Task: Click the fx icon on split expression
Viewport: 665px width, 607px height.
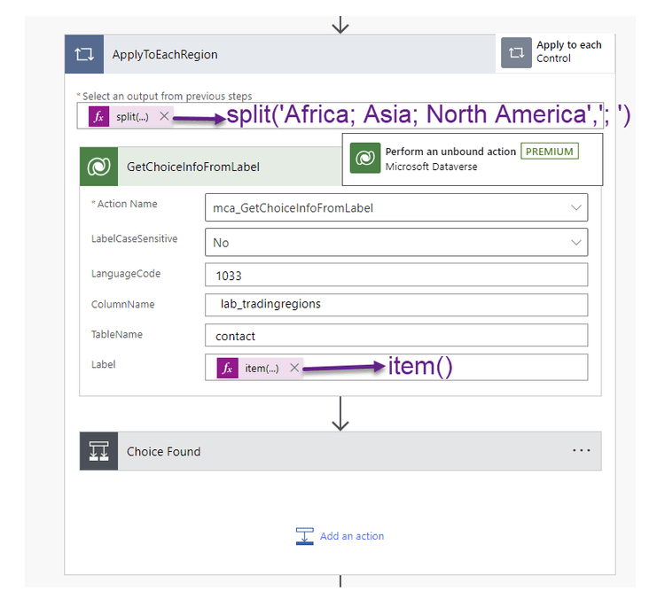Action: (98, 116)
